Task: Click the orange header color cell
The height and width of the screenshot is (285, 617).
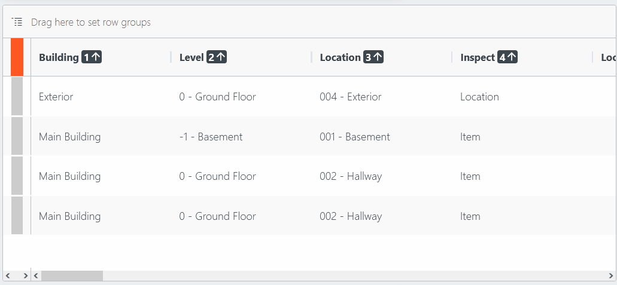Action: pyautogui.click(x=17, y=57)
